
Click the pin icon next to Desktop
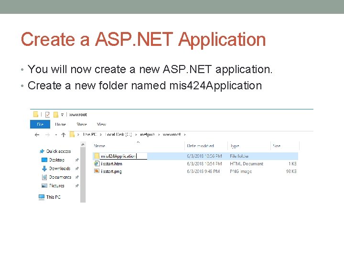tap(77, 160)
